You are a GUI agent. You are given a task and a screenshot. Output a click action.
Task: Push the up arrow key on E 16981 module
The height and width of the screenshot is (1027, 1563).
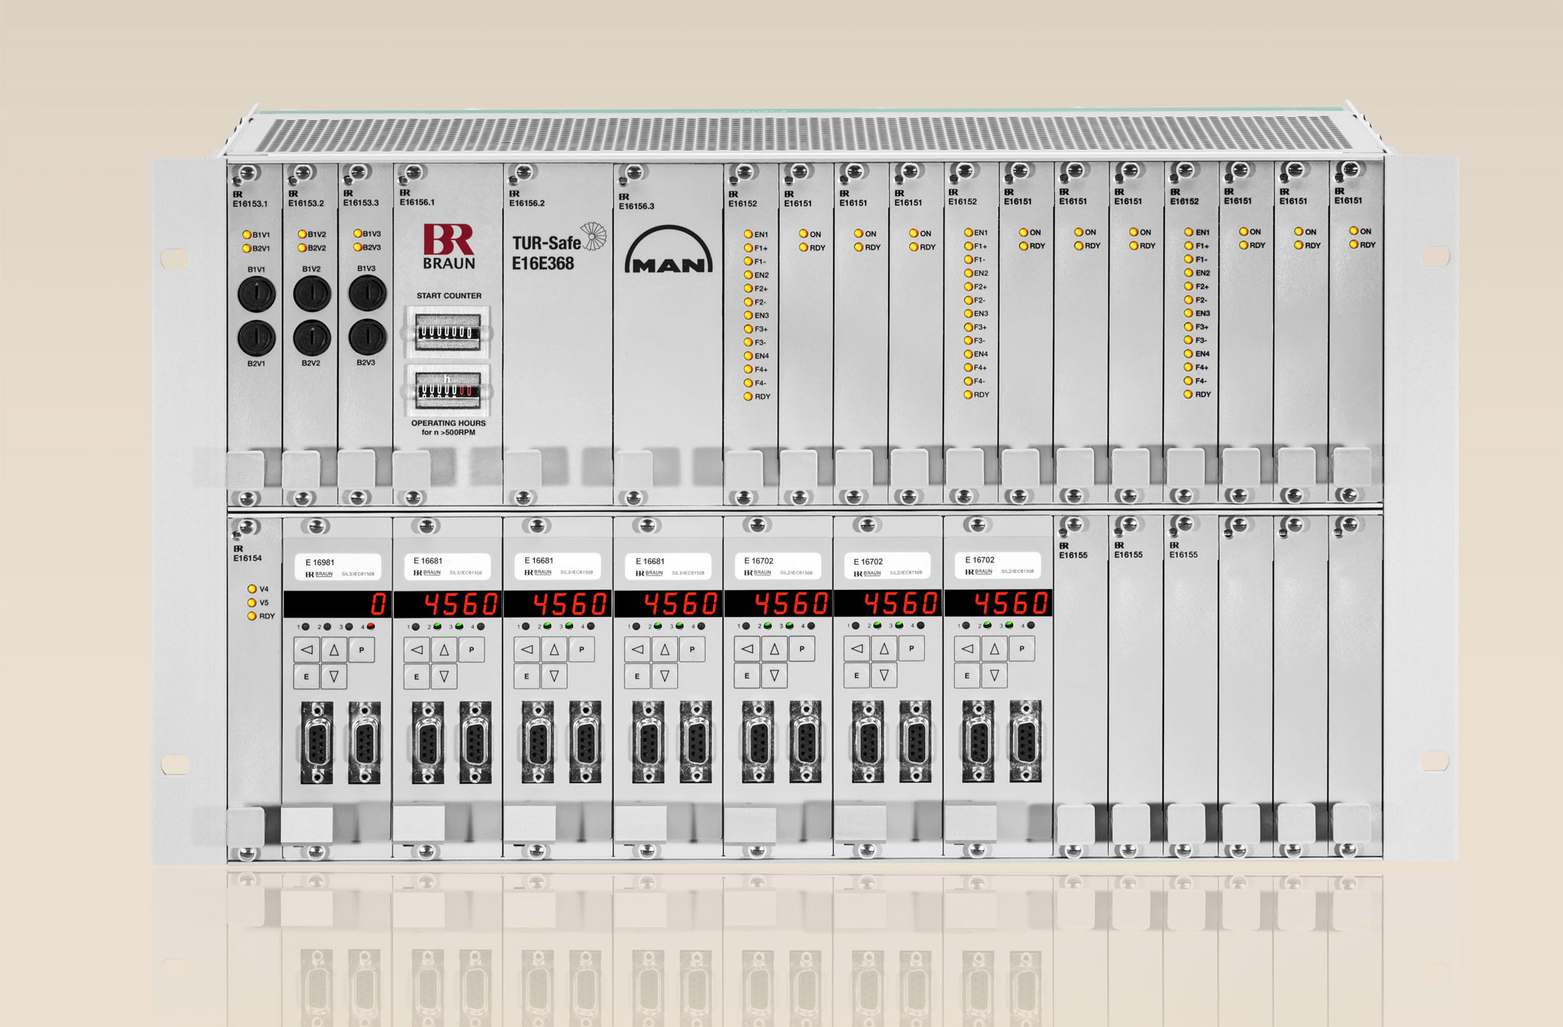click(334, 649)
